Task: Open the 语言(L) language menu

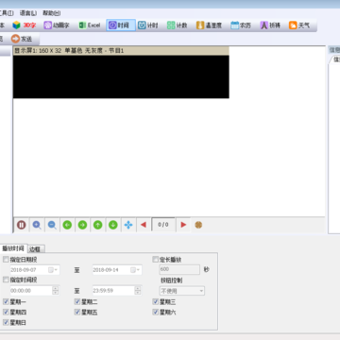Action: click(28, 13)
